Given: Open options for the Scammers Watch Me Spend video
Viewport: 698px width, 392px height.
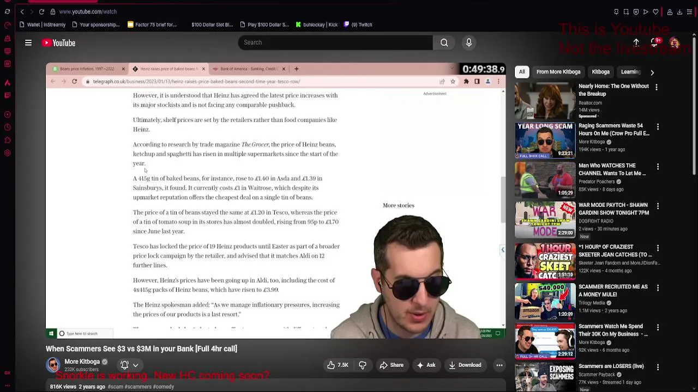Looking at the screenshot, I should 658,328.
